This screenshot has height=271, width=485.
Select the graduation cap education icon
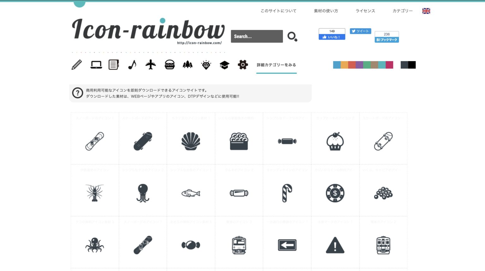point(224,64)
